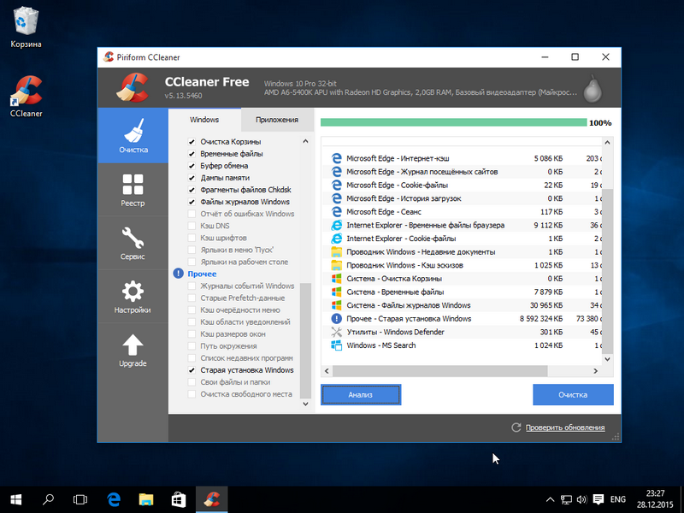Click the Анализ button
This screenshot has width=684, height=513.
361,395
